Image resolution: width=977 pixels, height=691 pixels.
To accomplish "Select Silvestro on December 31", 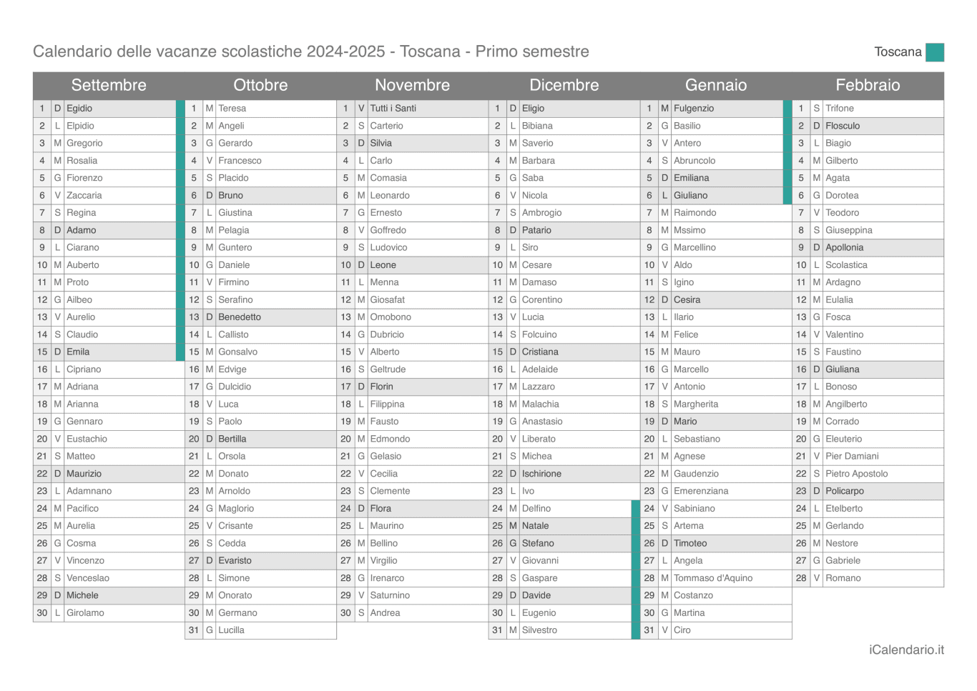I will (x=539, y=630).
